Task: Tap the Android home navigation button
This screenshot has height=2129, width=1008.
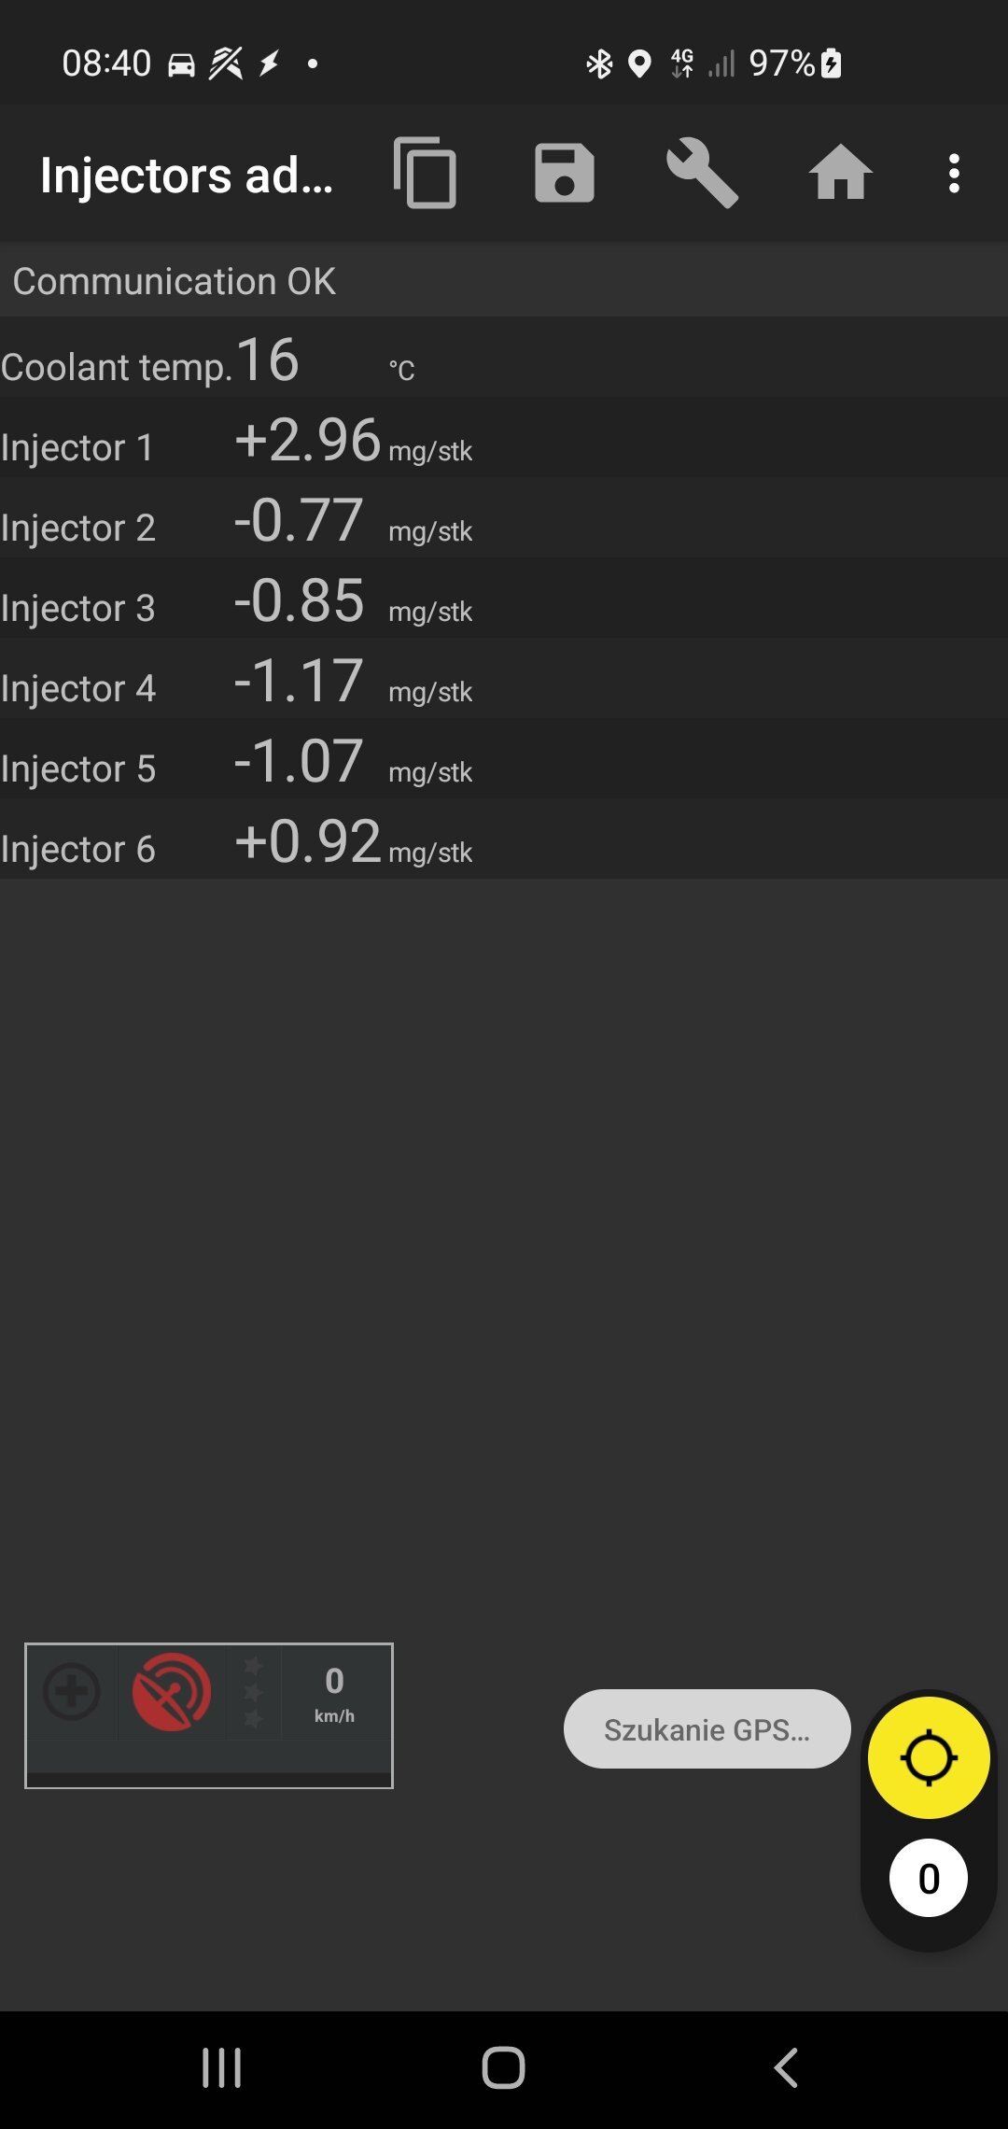Action: click(503, 2067)
